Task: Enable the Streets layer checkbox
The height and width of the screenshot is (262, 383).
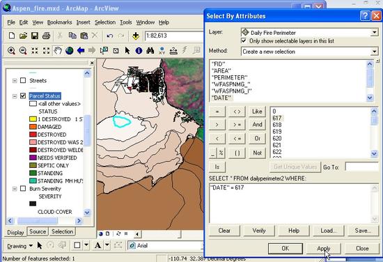Action: tap(23, 80)
